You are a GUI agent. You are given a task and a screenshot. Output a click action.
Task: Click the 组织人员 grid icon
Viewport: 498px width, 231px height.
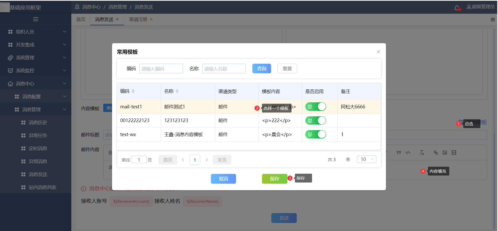click(10, 32)
